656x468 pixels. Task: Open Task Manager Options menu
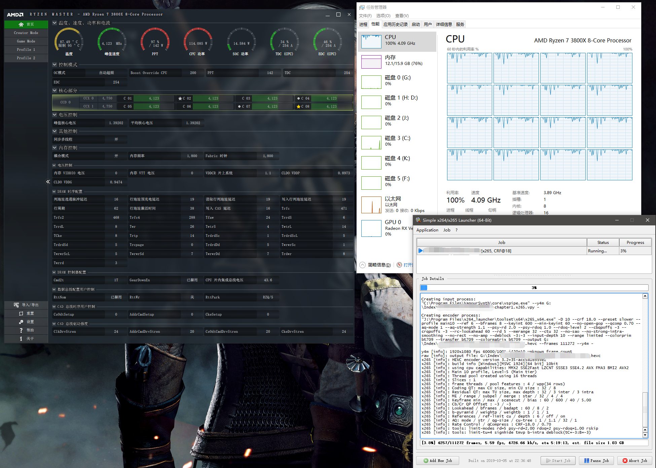(x=383, y=16)
